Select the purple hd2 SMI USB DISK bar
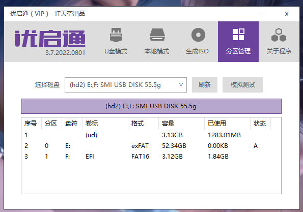Image resolution: width=303 pixels, height=212 pixels. click(x=151, y=106)
